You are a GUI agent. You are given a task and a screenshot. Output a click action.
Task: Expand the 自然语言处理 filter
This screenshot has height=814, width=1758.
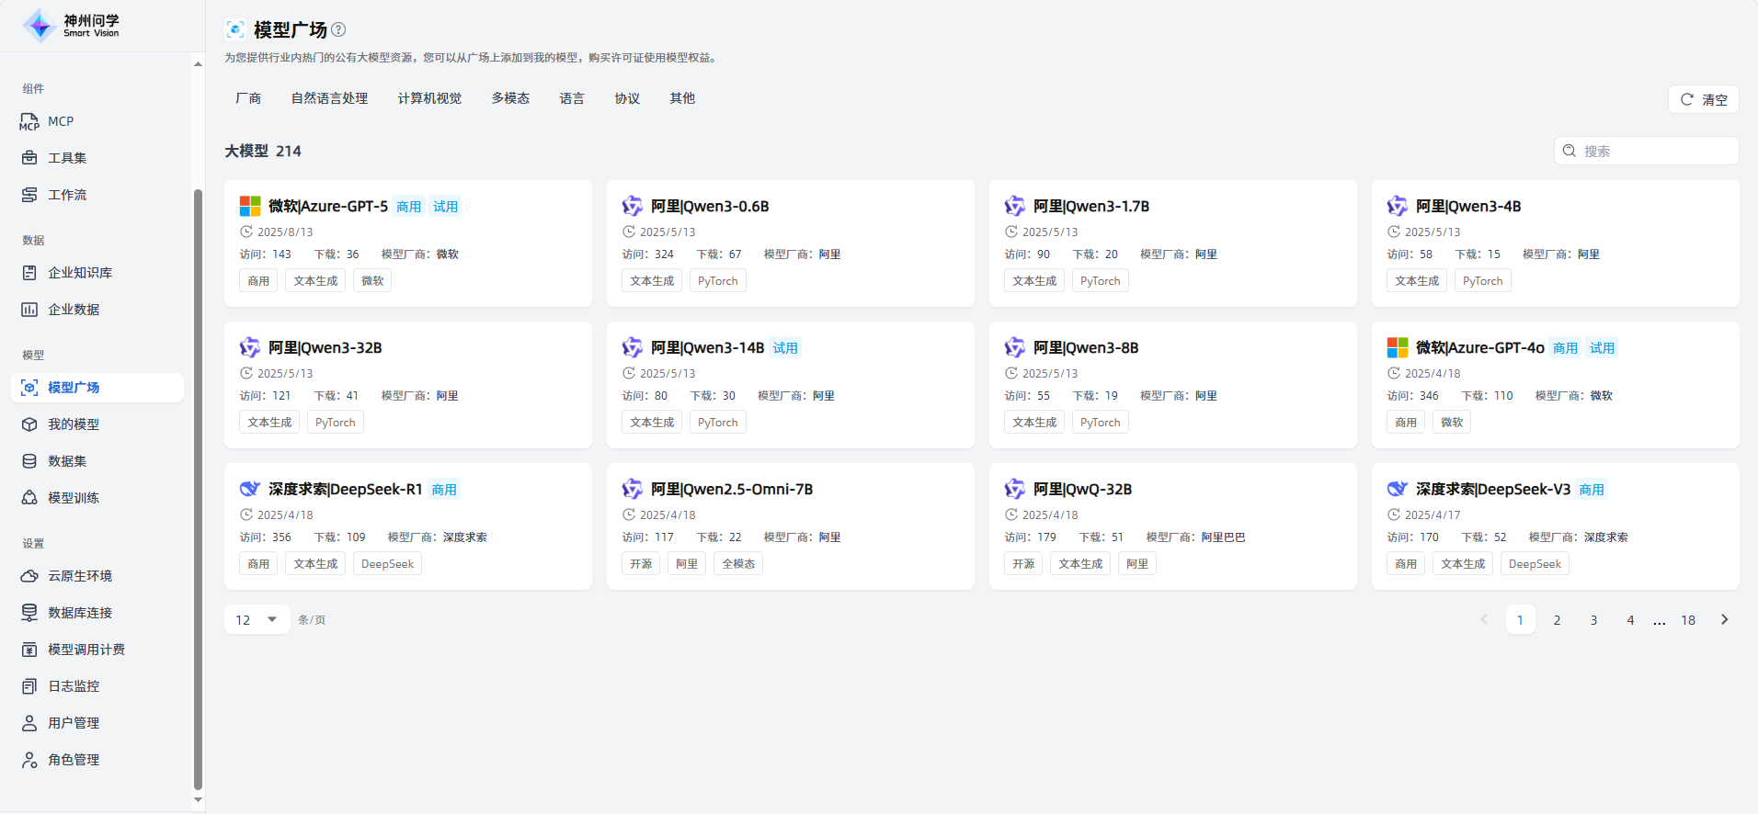click(329, 98)
